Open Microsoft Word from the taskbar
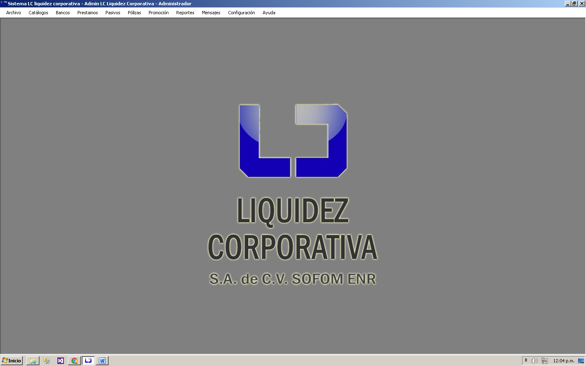586x366 pixels. pyautogui.click(x=102, y=361)
